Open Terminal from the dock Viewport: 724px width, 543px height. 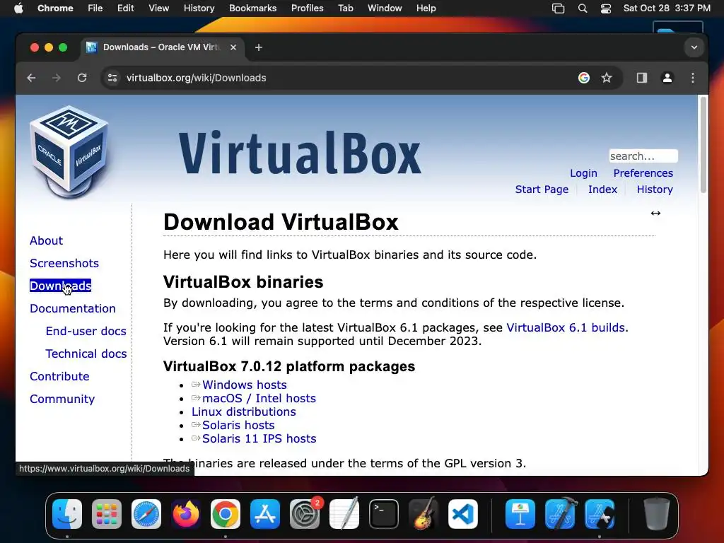384,514
